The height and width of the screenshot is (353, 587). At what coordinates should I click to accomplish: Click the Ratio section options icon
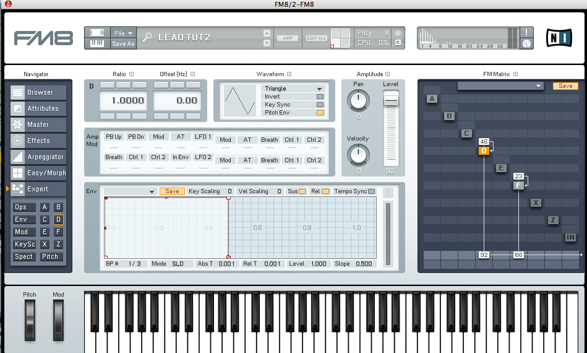131,74
